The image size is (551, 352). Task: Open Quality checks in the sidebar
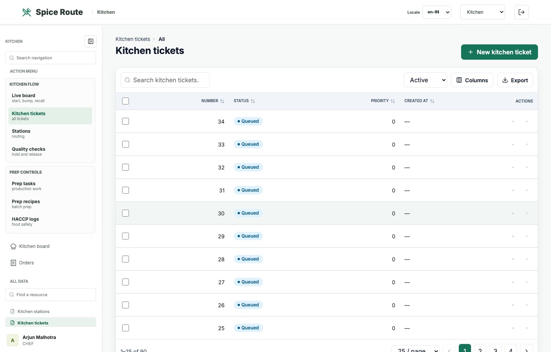[x=50, y=152]
